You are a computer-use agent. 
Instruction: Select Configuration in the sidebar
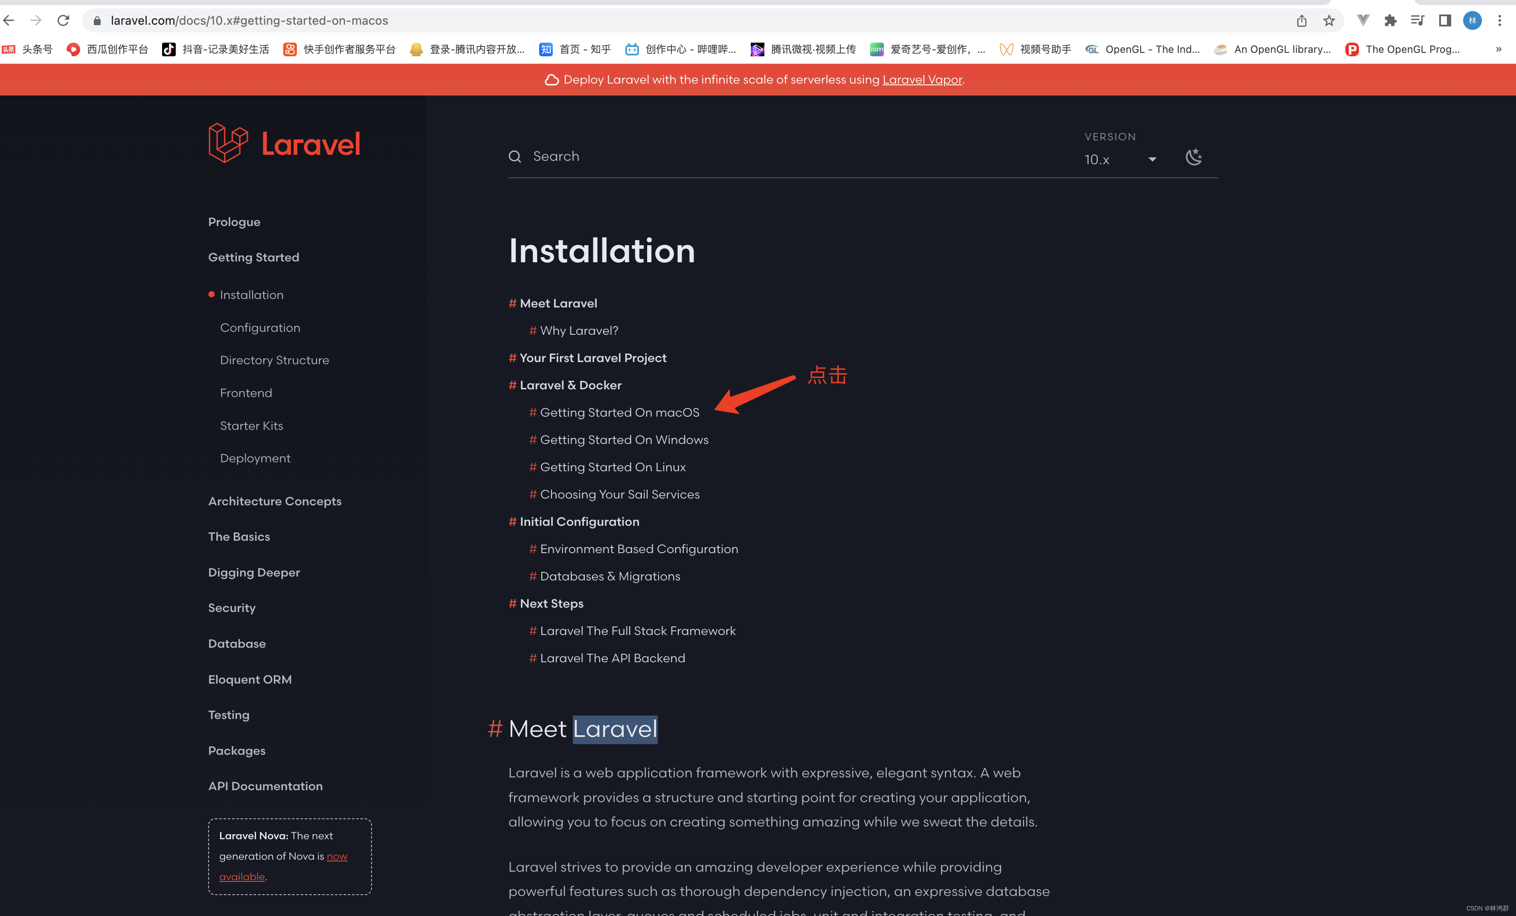point(260,327)
